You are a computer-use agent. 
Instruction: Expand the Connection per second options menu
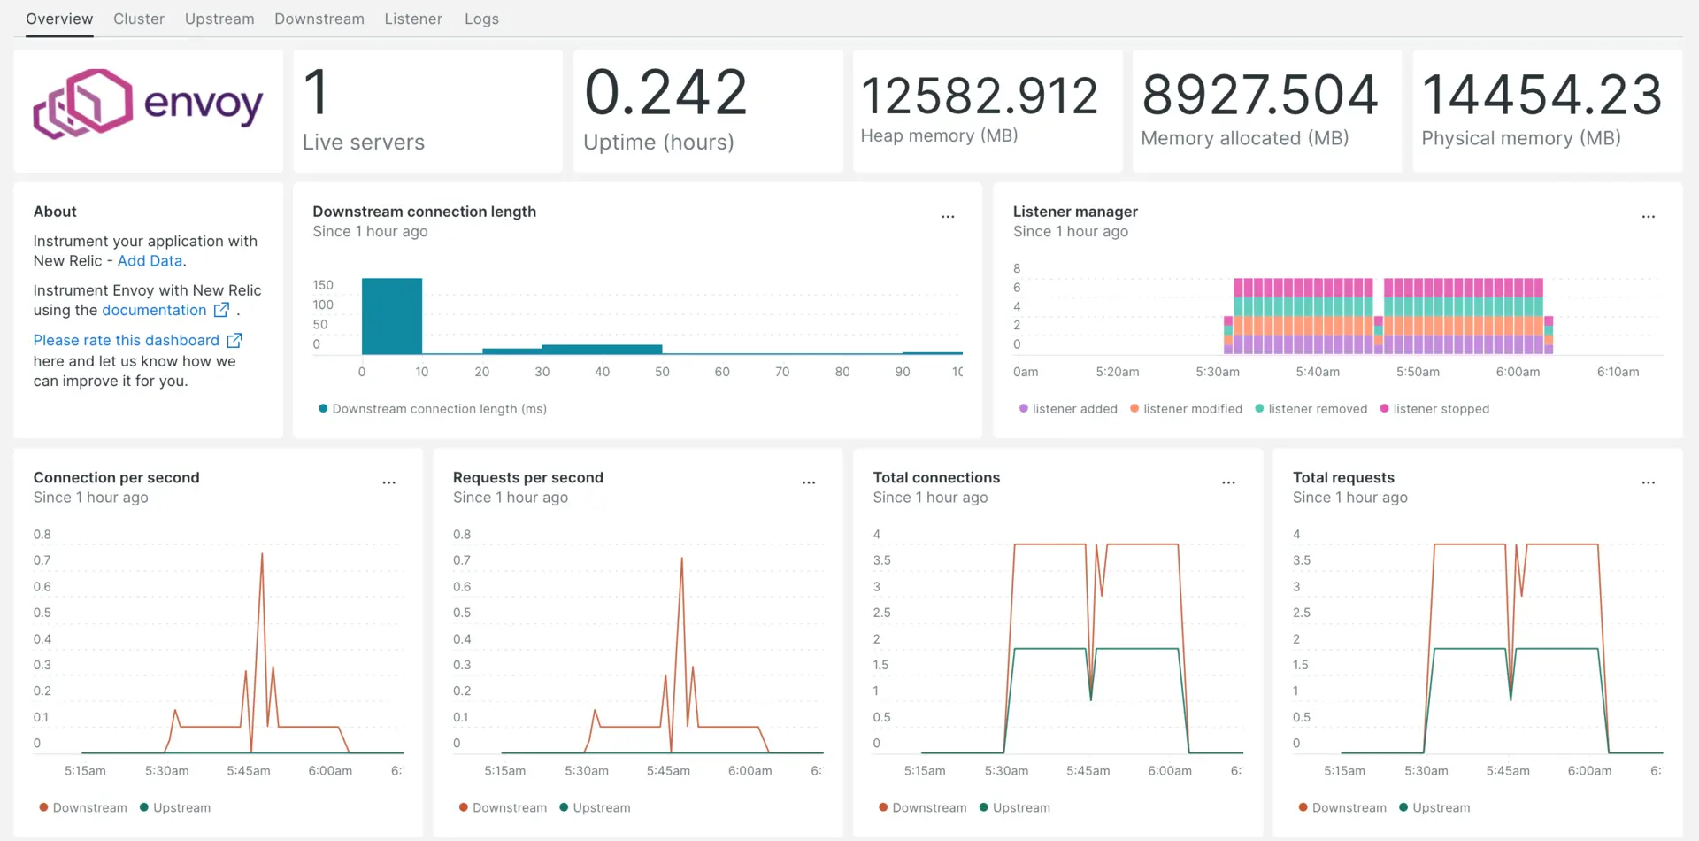[x=388, y=482]
